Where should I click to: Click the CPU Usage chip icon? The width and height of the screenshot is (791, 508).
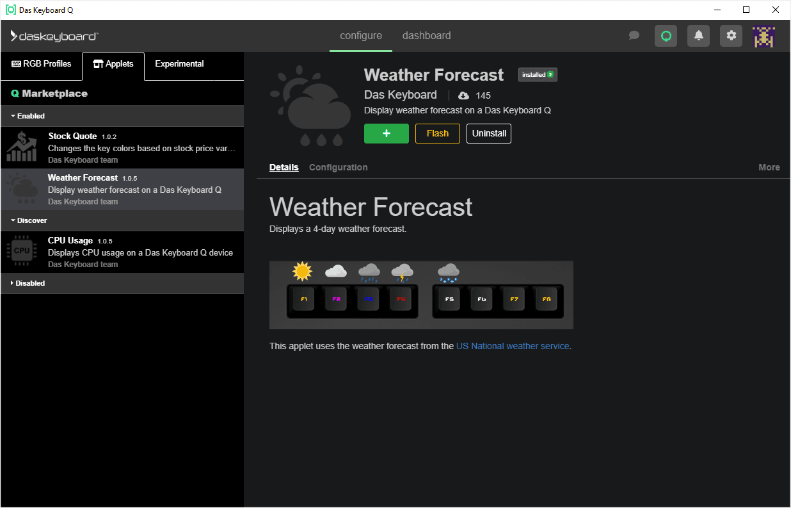tap(22, 252)
